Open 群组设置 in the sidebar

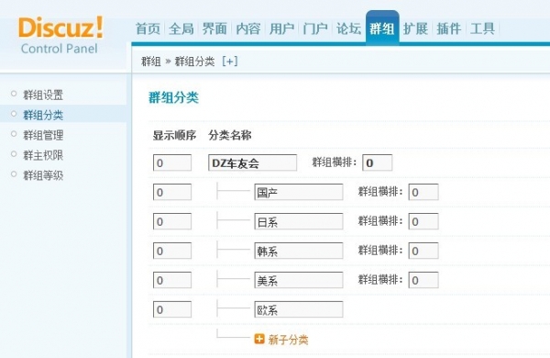point(43,95)
